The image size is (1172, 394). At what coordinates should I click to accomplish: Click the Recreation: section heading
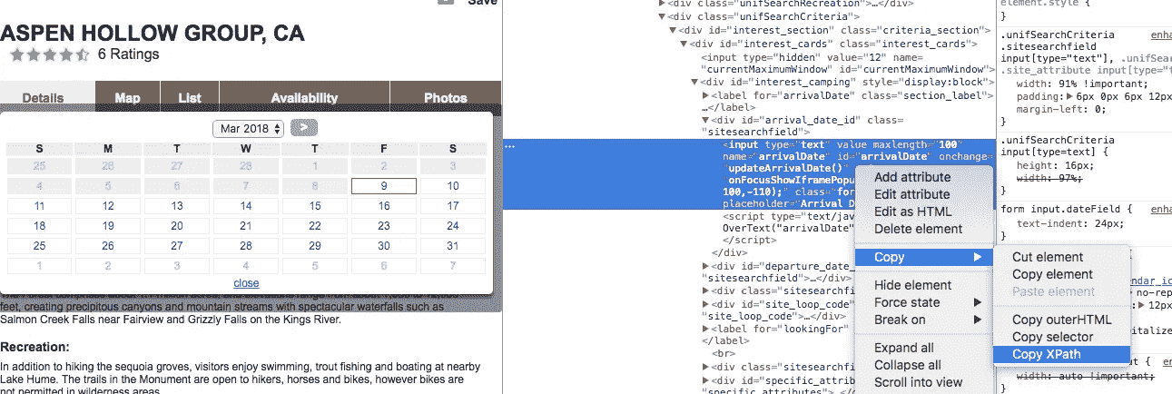(x=35, y=347)
